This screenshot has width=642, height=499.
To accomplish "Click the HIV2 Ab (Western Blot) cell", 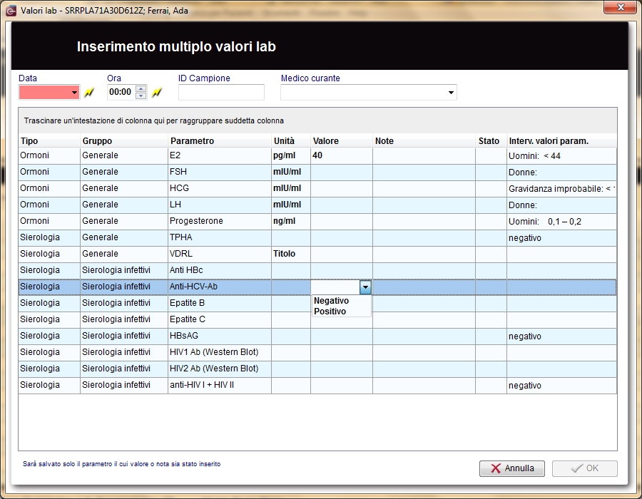I will pos(220,369).
